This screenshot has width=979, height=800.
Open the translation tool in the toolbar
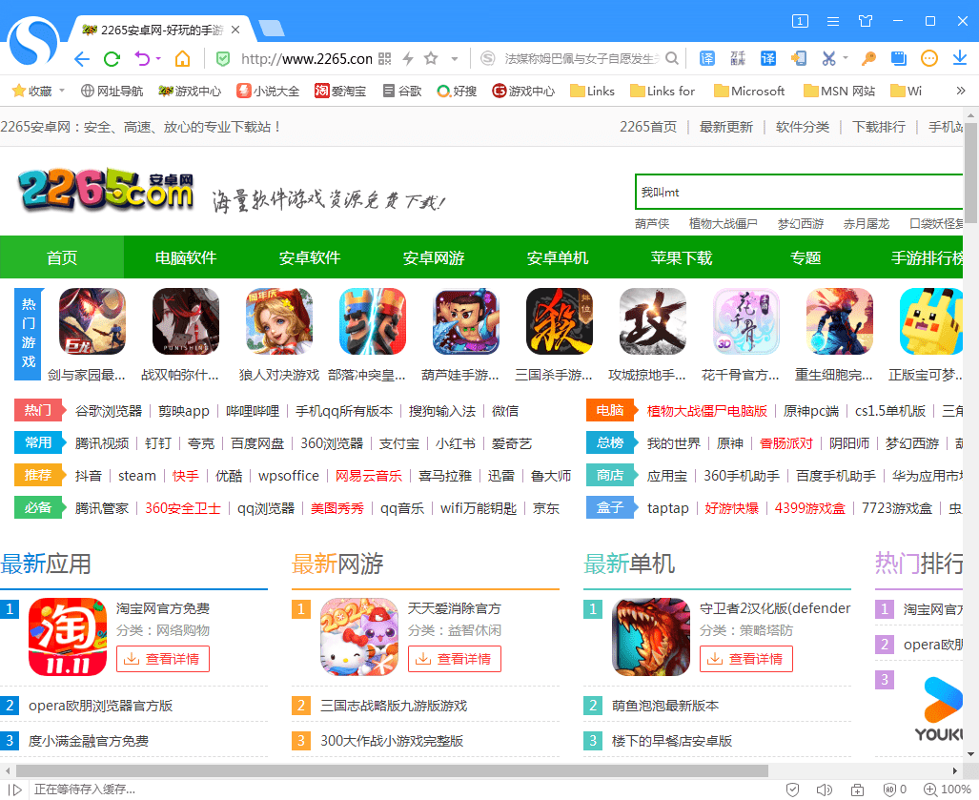707,58
